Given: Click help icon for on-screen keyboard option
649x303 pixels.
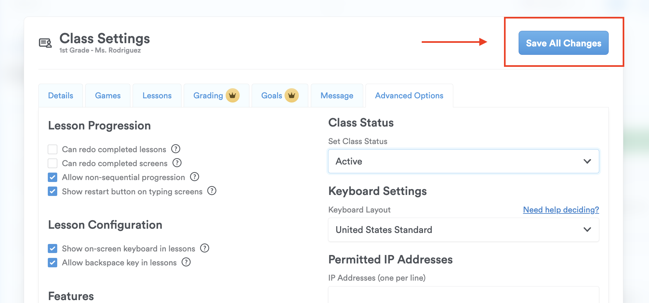Looking at the screenshot, I should pyautogui.click(x=205, y=248).
